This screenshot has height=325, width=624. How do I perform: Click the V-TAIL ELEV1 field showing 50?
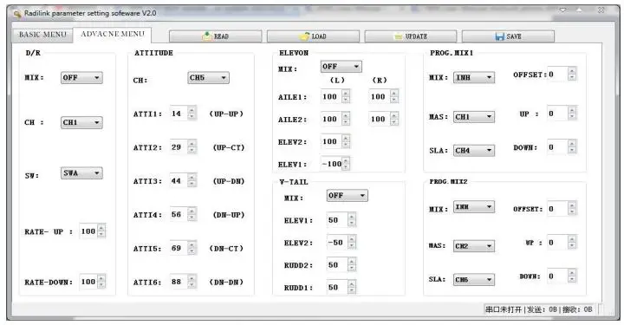336,220
